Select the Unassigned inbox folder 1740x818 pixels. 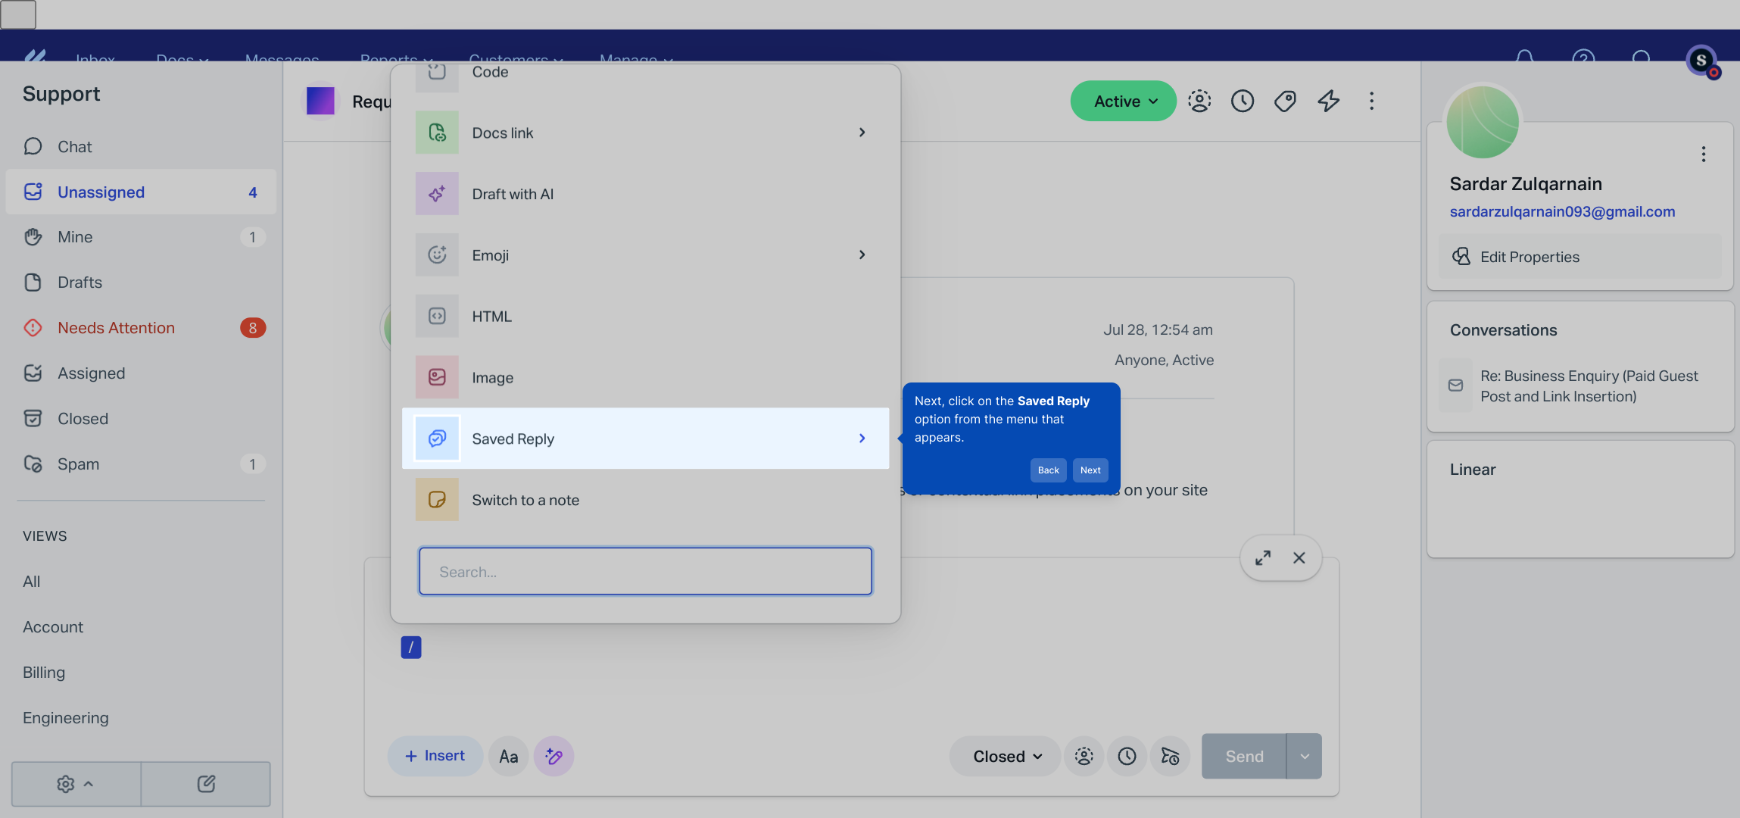pyautogui.click(x=141, y=192)
